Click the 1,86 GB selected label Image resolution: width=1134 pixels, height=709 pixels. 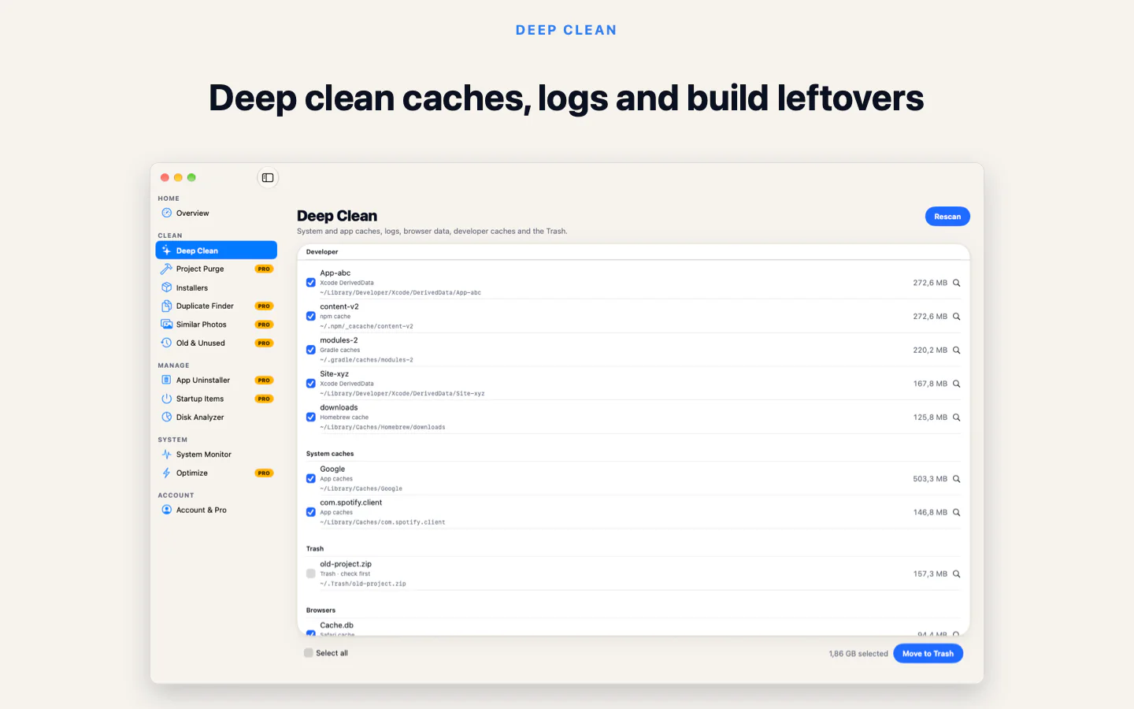coord(858,654)
